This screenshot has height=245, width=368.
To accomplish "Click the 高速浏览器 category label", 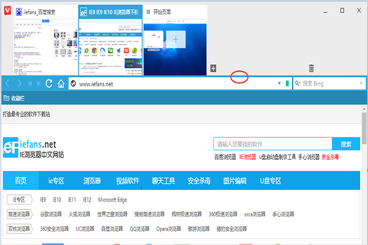I will (19, 214).
